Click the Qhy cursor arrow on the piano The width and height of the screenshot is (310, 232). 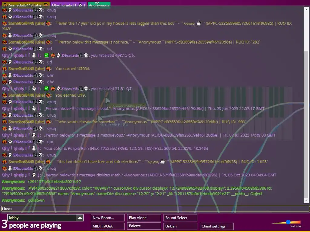click(100, 118)
